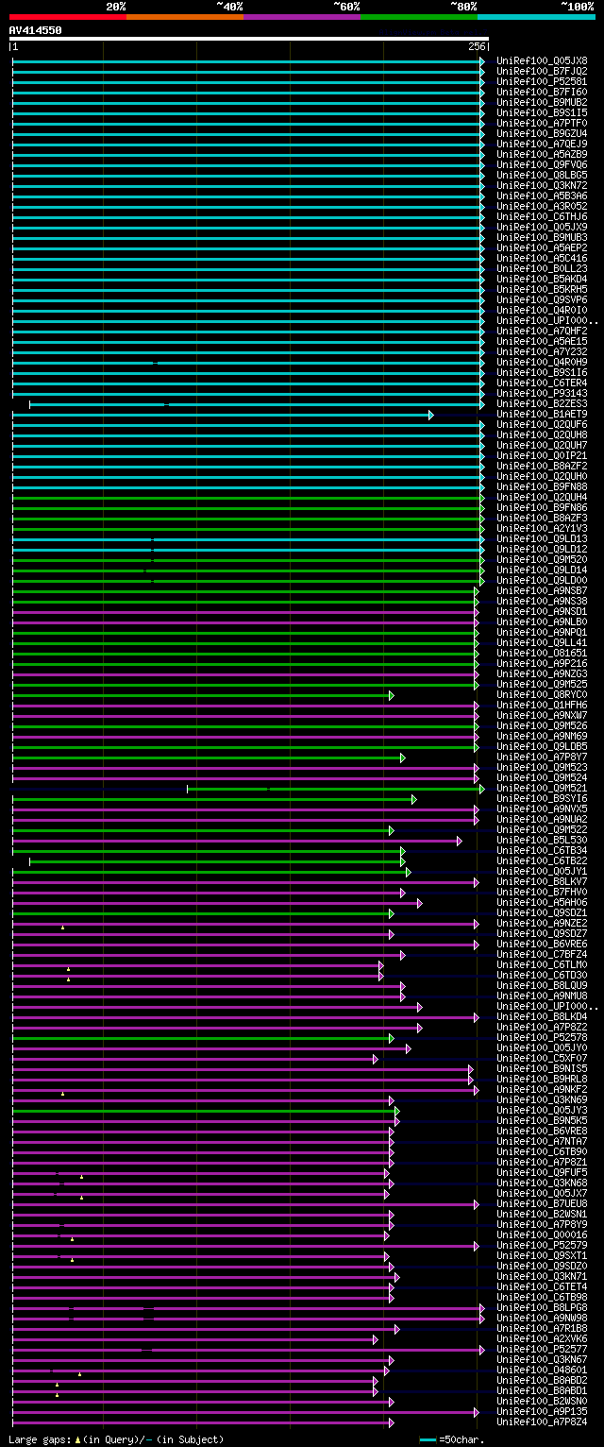Select label UniRef100_A5AH06
The width and height of the screenshot is (604, 1447).
pos(542,902)
